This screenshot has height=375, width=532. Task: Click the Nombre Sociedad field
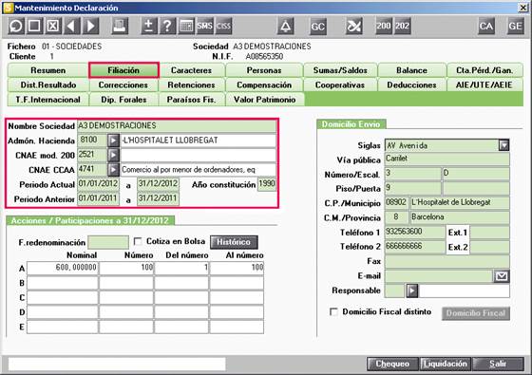tap(177, 125)
